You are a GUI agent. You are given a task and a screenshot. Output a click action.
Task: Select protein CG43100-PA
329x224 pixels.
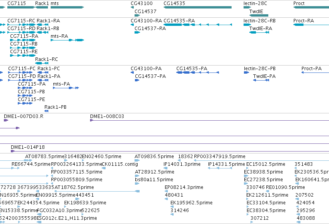(x=146, y=69)
